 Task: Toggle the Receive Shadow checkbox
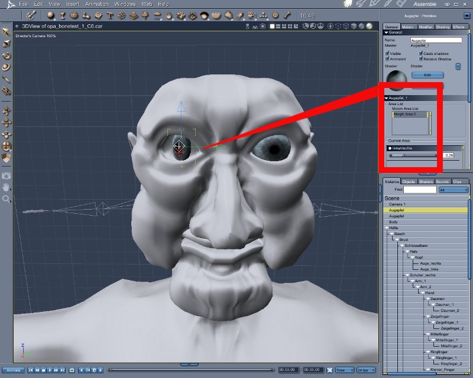(x=421, y=59)
